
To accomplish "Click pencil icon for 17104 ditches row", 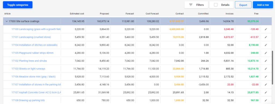I will (266, 45).
